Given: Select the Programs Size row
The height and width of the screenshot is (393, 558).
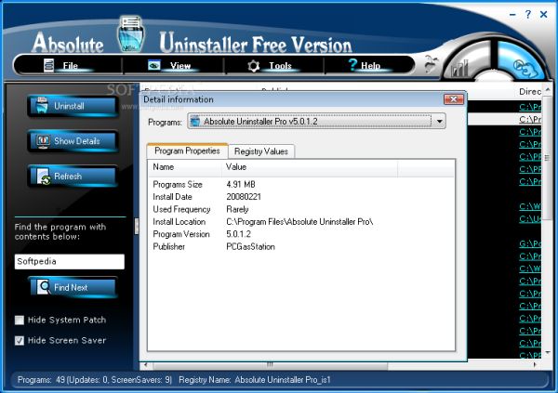Looking at the screenshot, I should coord(301,184).
